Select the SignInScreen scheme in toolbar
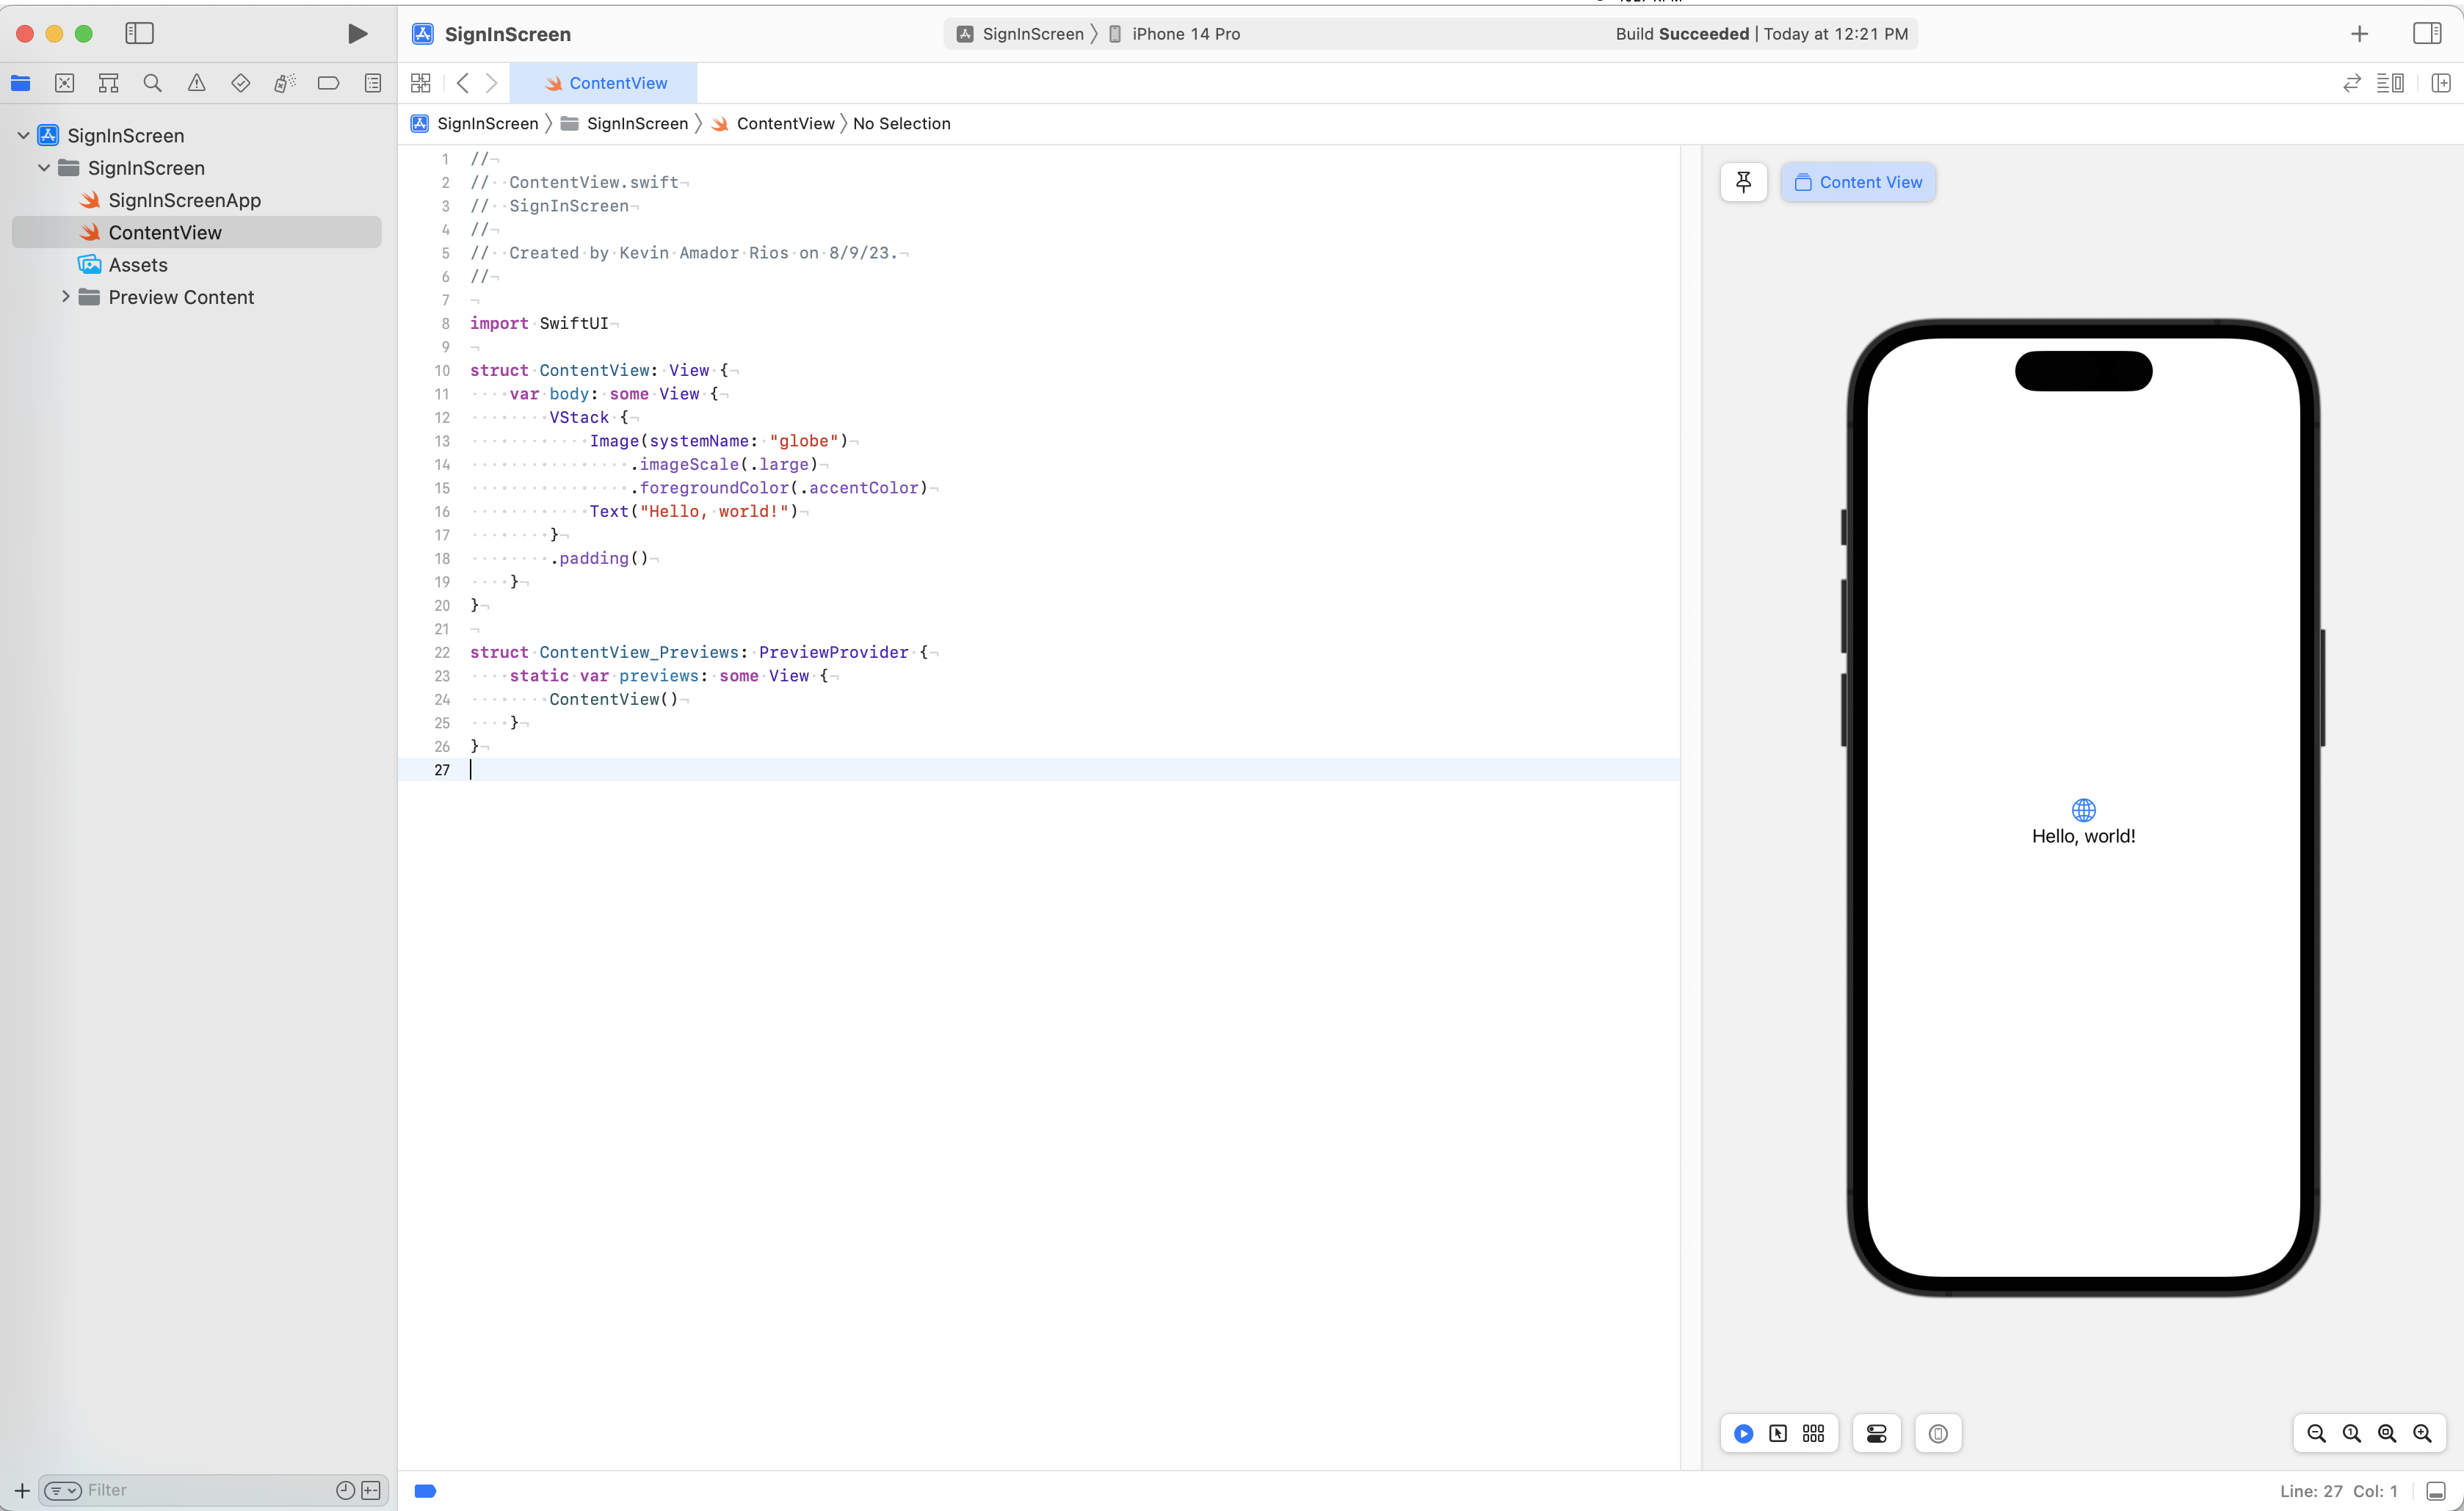 1021,34
